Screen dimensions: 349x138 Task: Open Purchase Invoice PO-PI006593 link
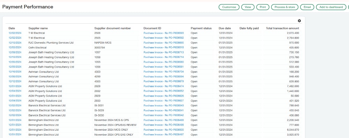pyautogui.click(x=164, y=33)
